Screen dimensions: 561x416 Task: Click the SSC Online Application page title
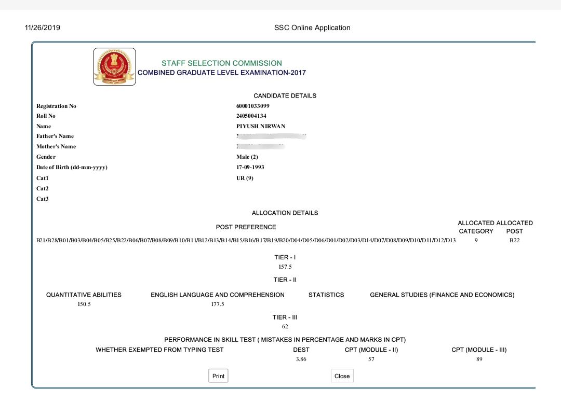pyautogui.click(x=312, y=28)
